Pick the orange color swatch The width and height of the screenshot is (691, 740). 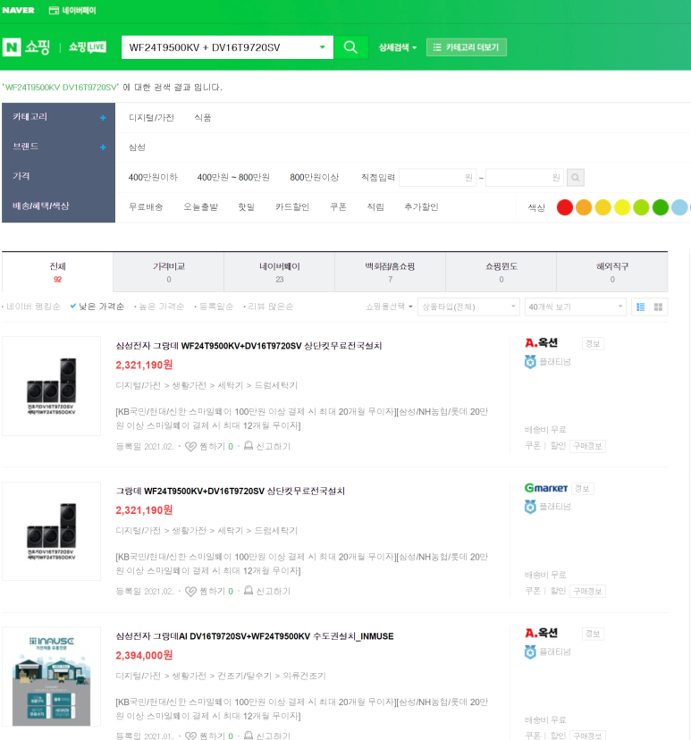point(584,207)
